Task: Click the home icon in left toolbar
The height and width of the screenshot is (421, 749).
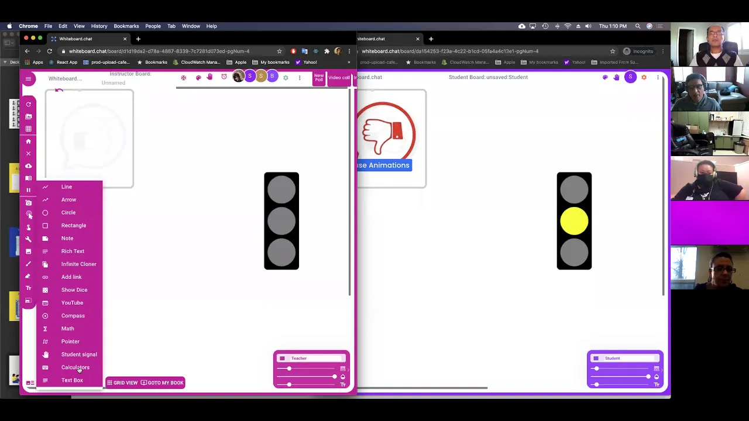Action: coord(28,141)
